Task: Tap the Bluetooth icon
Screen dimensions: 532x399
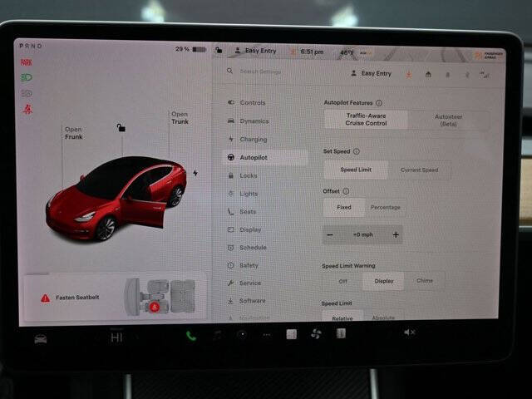Action: (x=467, y=75)
